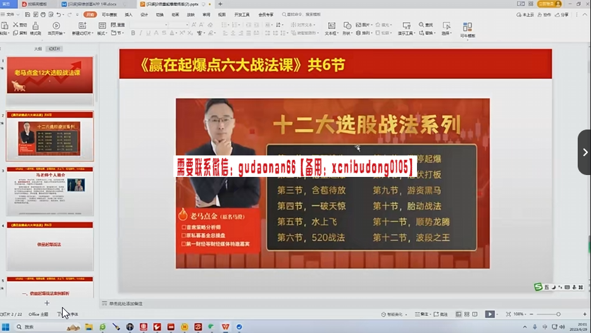Open the File (文件) menu
Image resolution: width=591 pixels, height=333 pixels.
pos(10,15)
